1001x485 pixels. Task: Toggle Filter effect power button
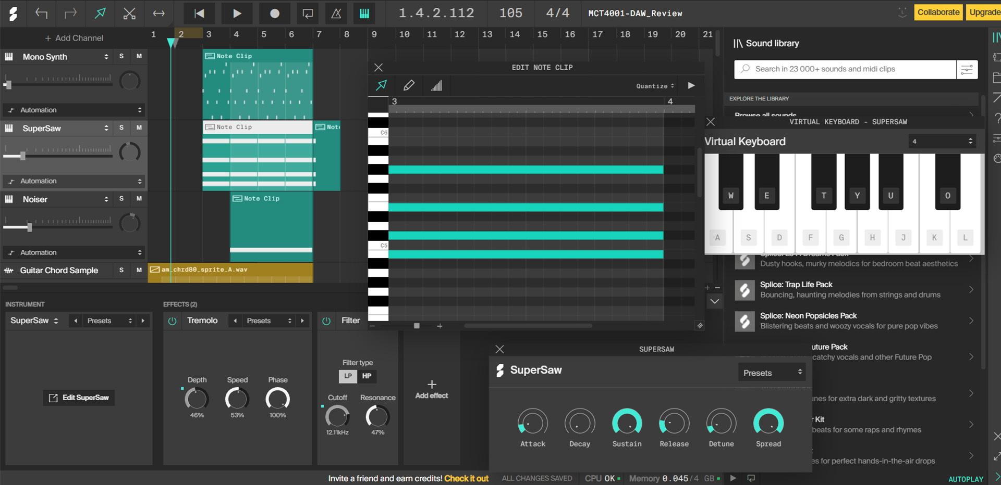(x=326, y=321)
